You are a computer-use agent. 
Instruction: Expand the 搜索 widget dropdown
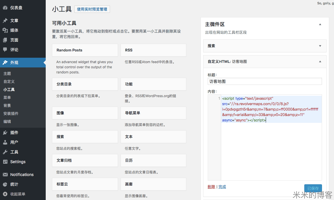(320, 46)
